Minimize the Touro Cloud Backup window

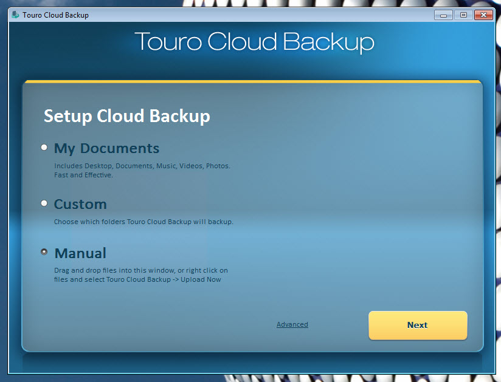coord(443,15)
